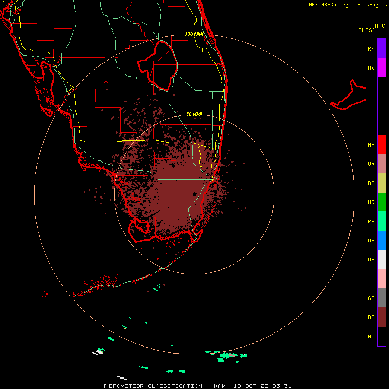The image size is (389, 389).
Task: Click the DS white legend swatch
Action: tap(382, 259)
